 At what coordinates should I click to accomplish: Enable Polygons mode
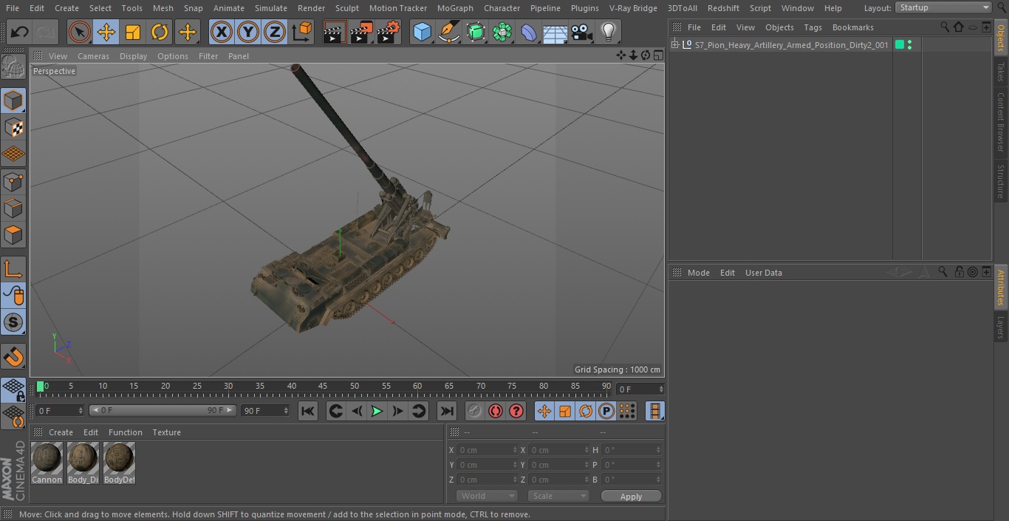[13, 235]
